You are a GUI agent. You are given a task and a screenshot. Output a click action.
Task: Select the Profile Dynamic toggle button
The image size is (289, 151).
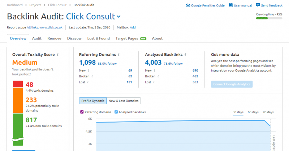click(x=93, y=101)
